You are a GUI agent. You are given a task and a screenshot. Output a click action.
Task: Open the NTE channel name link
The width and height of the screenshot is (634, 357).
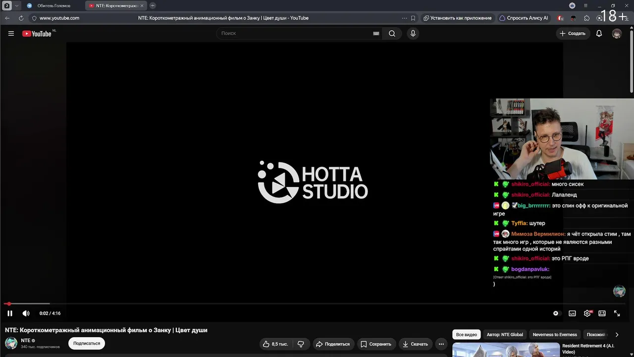tap(26, 341)
